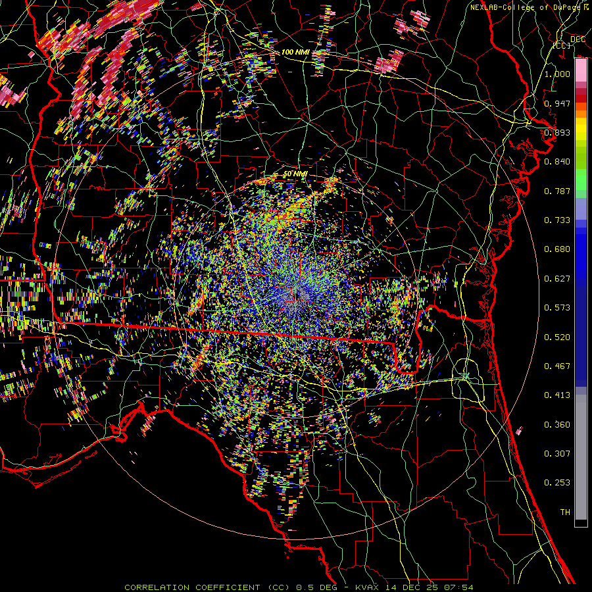Pick the red band of the color scale
This screenshot has width=592, height=592.
[581, 99]
